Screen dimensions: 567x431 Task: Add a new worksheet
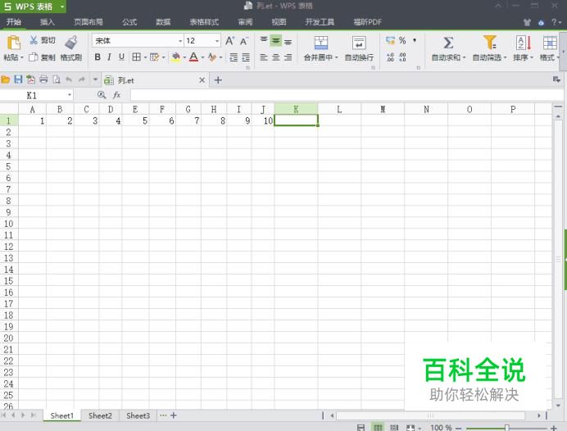pos(174,415)
